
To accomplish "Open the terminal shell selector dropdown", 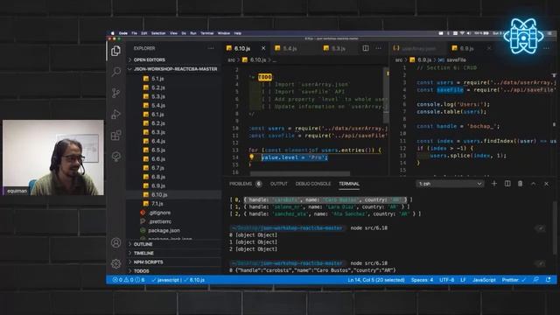I will pyautogui.click(x=450, y=184).
